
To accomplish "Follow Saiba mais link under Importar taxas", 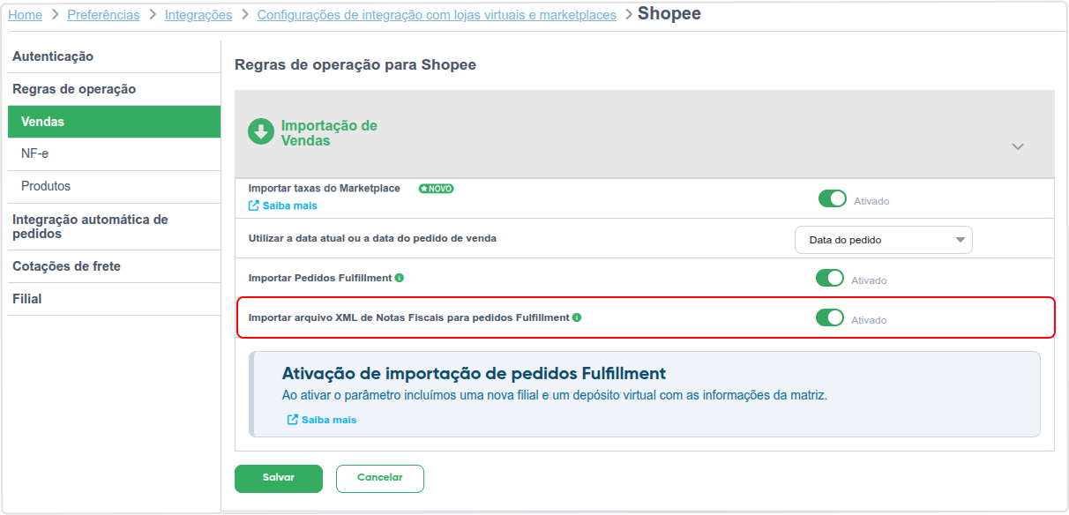I will (283, 205).
